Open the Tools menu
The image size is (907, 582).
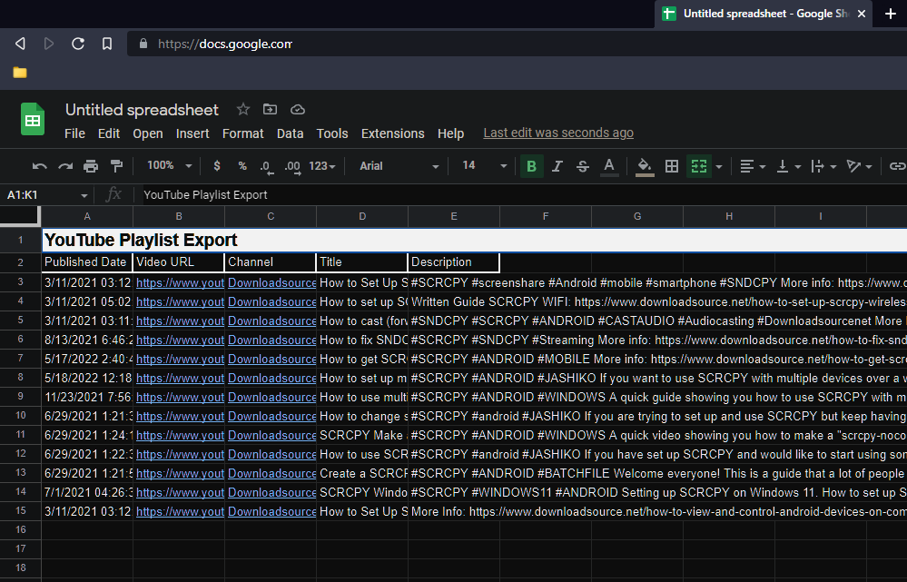pos(332,133)
